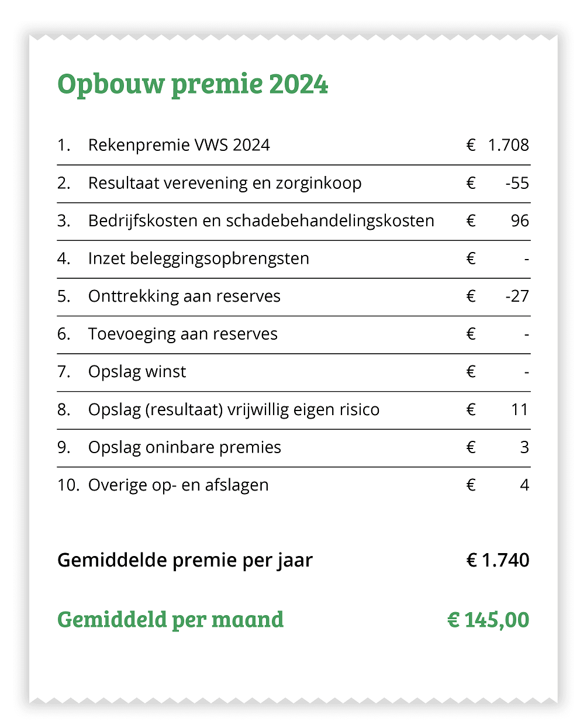Select 'Opslag oninbare premies' row label
Image resolution: width=587 pixels, height=725 pixels.
184,447
